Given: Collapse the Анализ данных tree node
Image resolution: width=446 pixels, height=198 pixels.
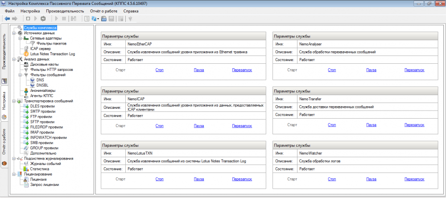Looking at the screenshot, I should click(14, 59).
